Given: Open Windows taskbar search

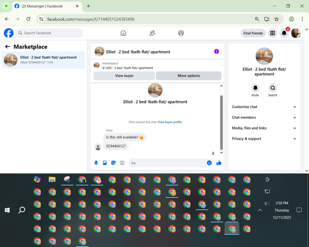Looking at the screenshot, I should click(22, 210).
